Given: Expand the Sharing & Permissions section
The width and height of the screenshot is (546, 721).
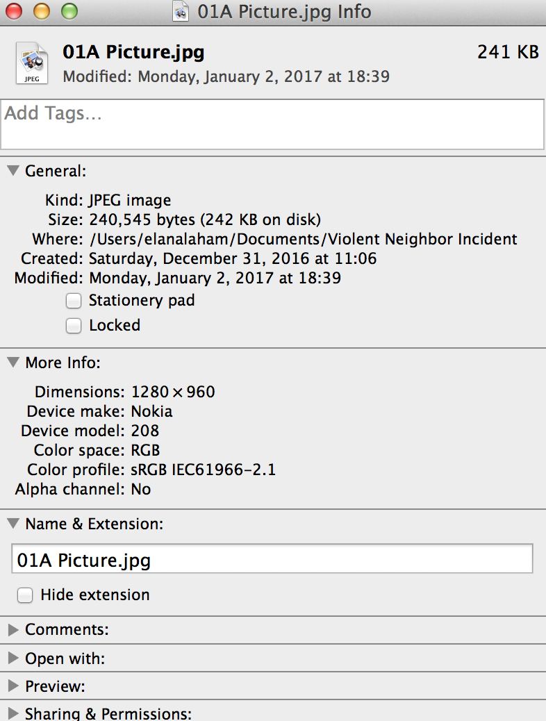Looking at the screenshot, I should (13, 713).
